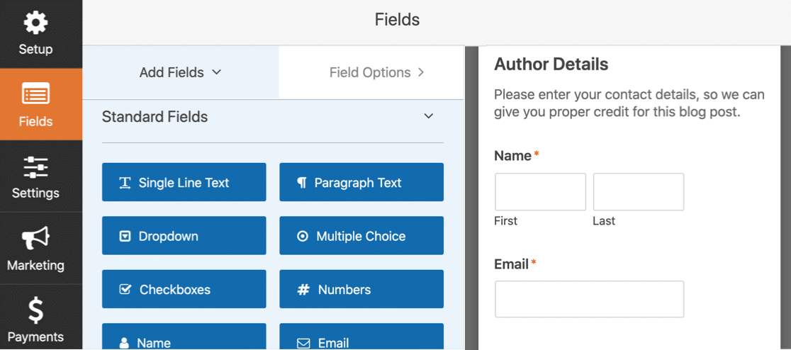Add a Multiple Choice field

[361, 236]
